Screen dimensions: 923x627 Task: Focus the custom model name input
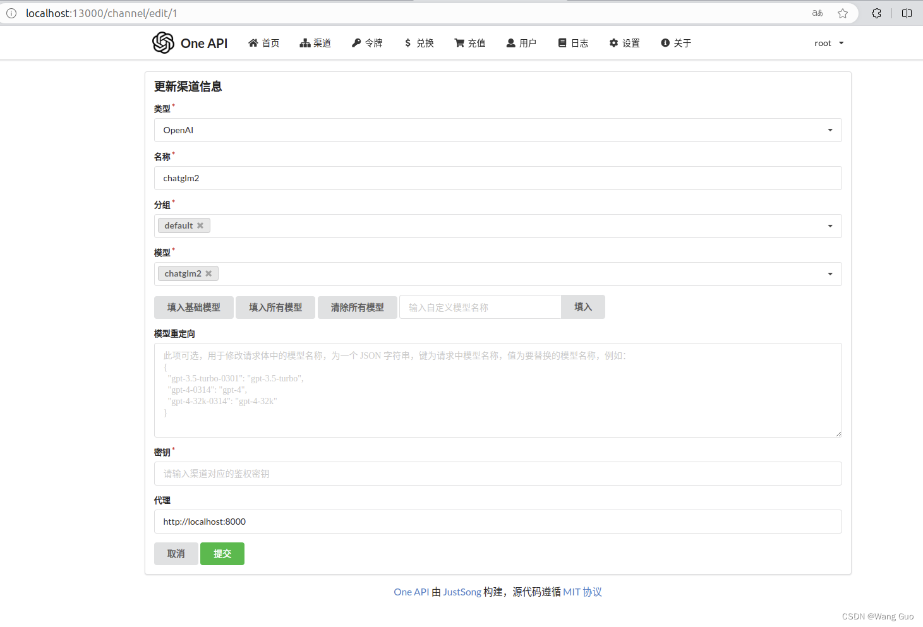pos(480,308)
